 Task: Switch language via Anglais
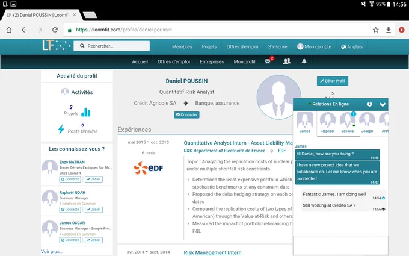pos(352,47)
